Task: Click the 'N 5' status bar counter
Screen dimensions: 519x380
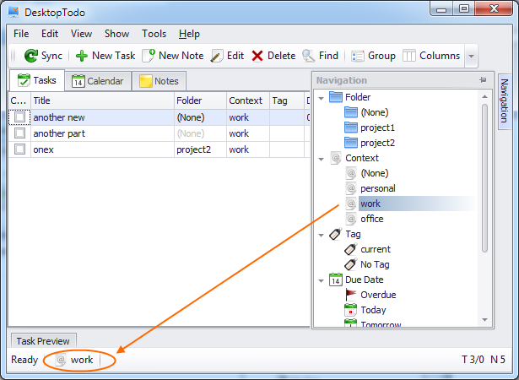Action: tap(498, 360)
